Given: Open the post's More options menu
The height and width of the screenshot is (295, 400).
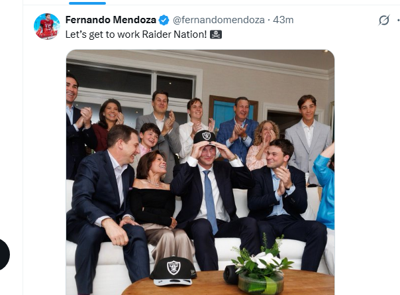Looking at the screenshot, I should tap(397, 21).
